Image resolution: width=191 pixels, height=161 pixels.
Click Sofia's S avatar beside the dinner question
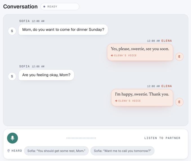coord(12,31)
